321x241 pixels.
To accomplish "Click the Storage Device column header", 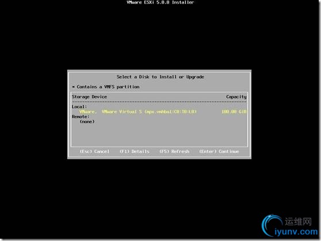I will 89,97.
